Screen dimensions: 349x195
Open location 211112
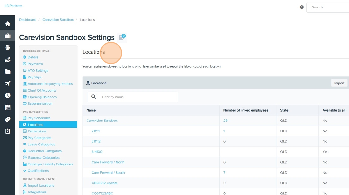tap(96, 141)
